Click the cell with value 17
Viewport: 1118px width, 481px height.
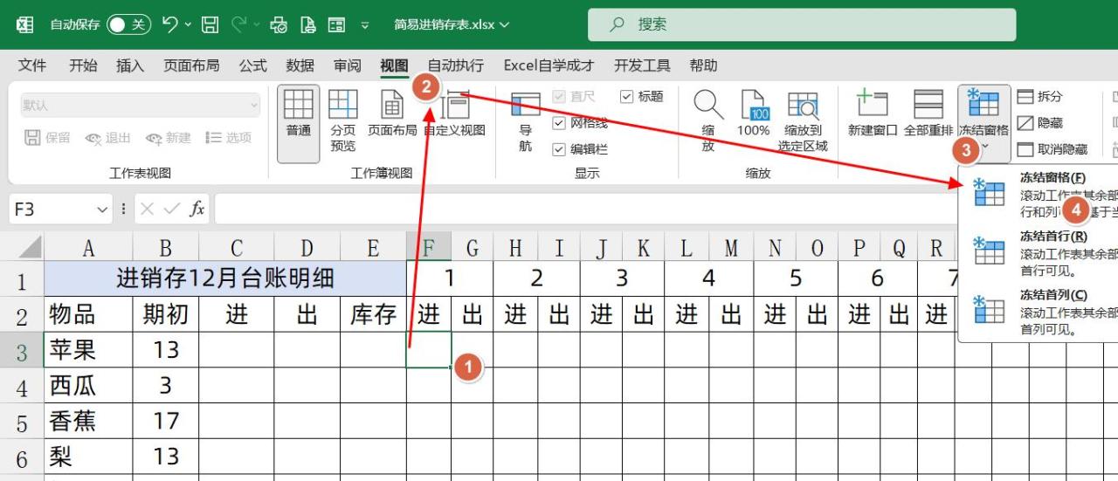(x=166, y=422)
